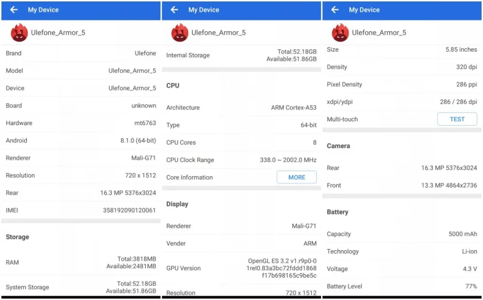Click the Brand value 'Ulefone'
483x300 pixels.
point(145,53)
